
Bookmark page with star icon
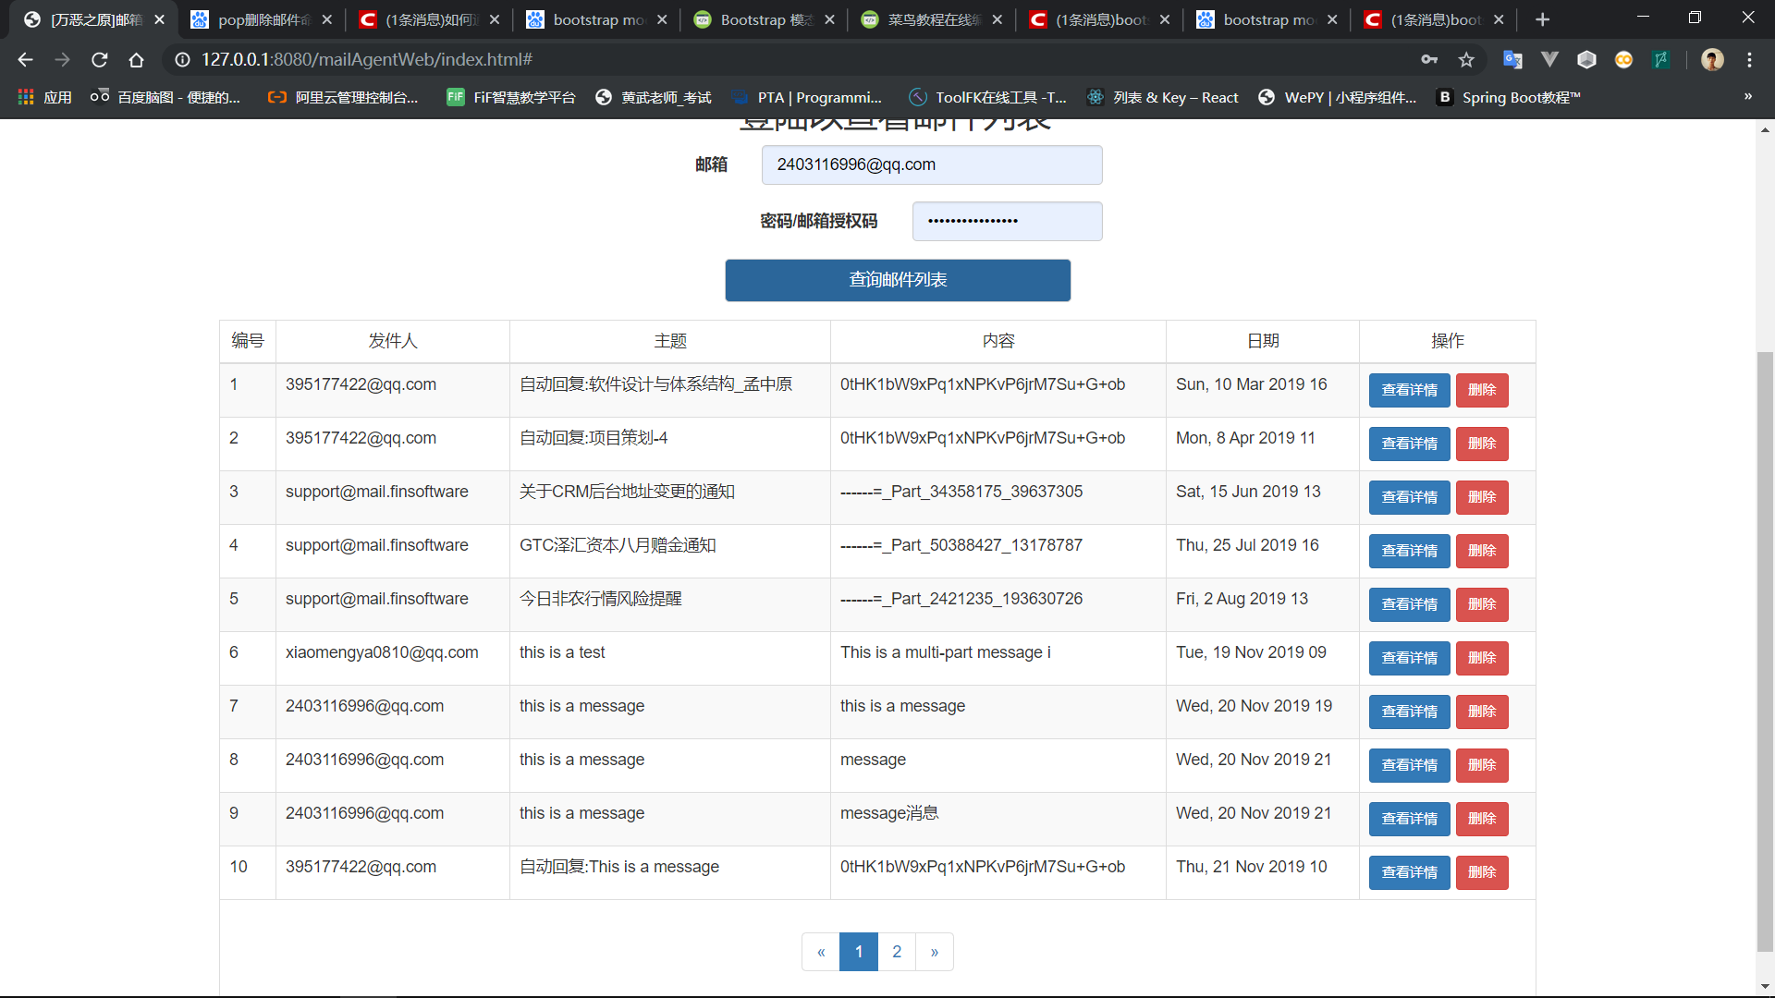[1466, 60]
